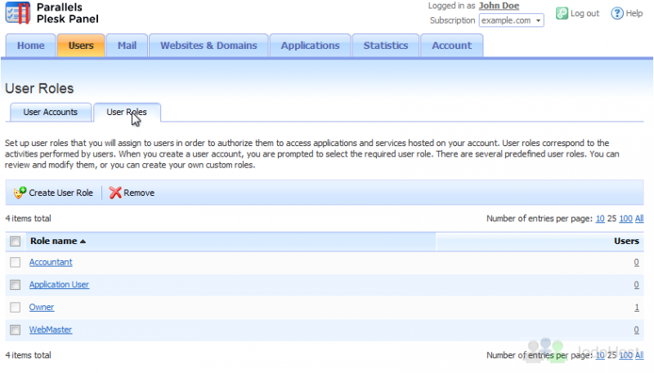Toggle the select-all checkbox in table header

click(x=15, y=242)
